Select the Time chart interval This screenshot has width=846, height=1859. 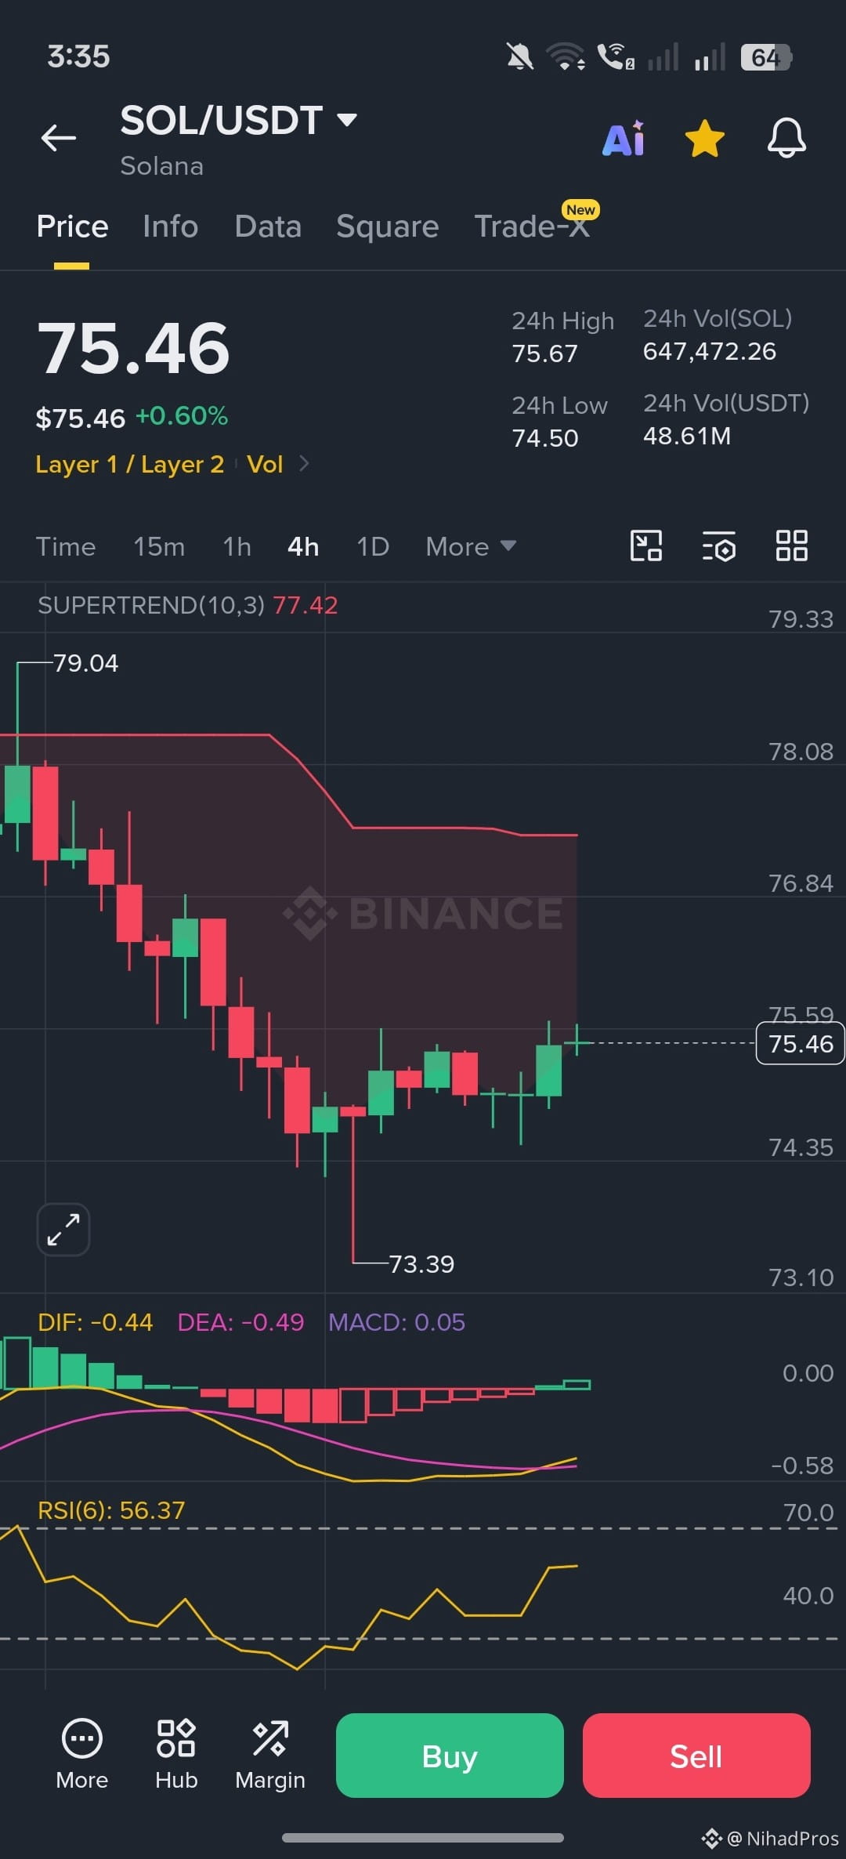click(x=66, y=546)
